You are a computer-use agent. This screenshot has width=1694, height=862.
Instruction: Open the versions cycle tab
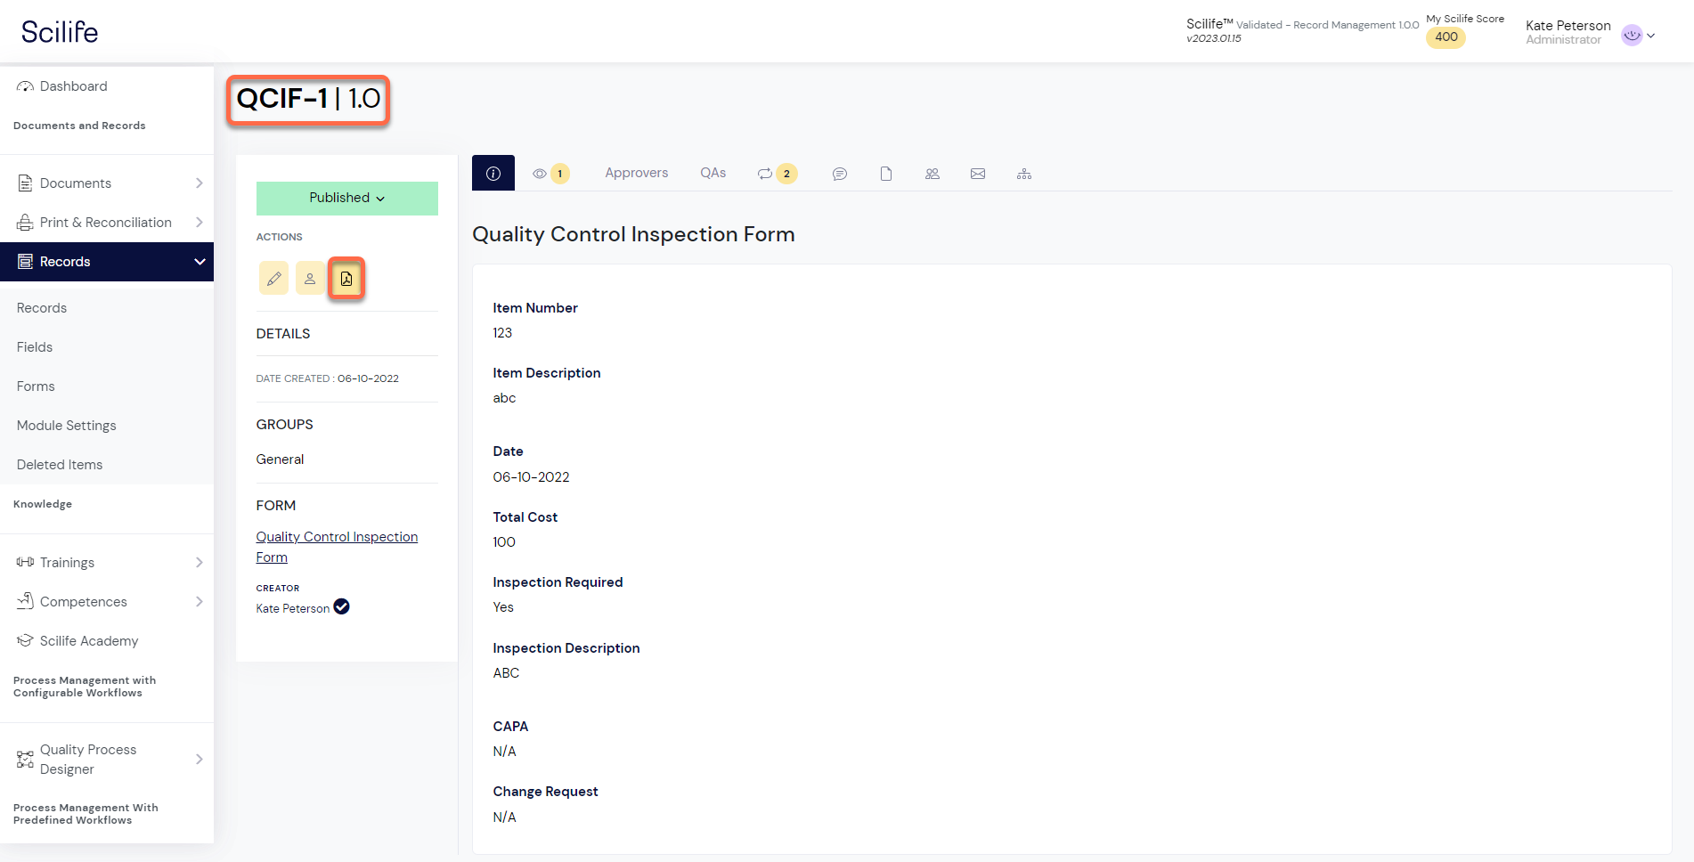[x=777, y=174]
